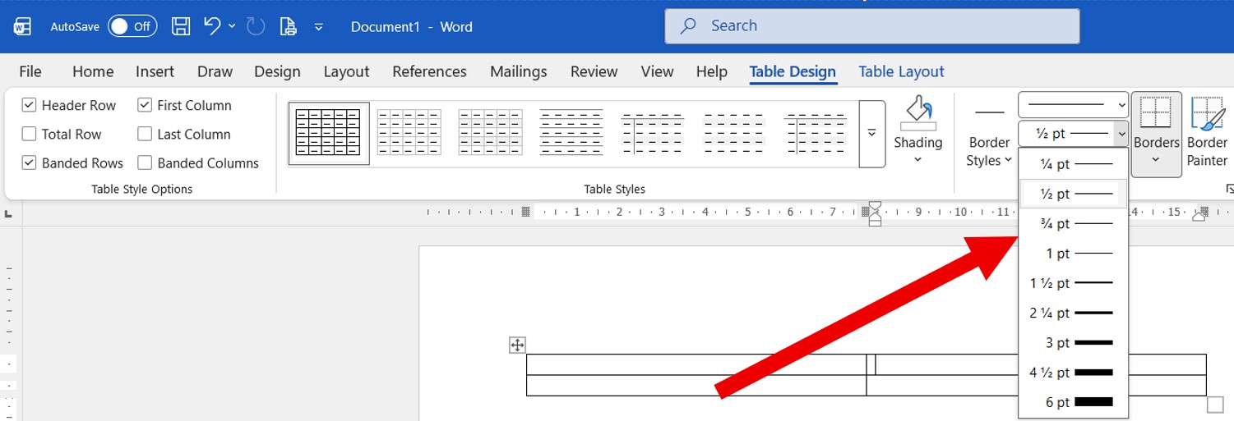
Task: Expand the Table Styles gallery
Action: pos(872,134)
